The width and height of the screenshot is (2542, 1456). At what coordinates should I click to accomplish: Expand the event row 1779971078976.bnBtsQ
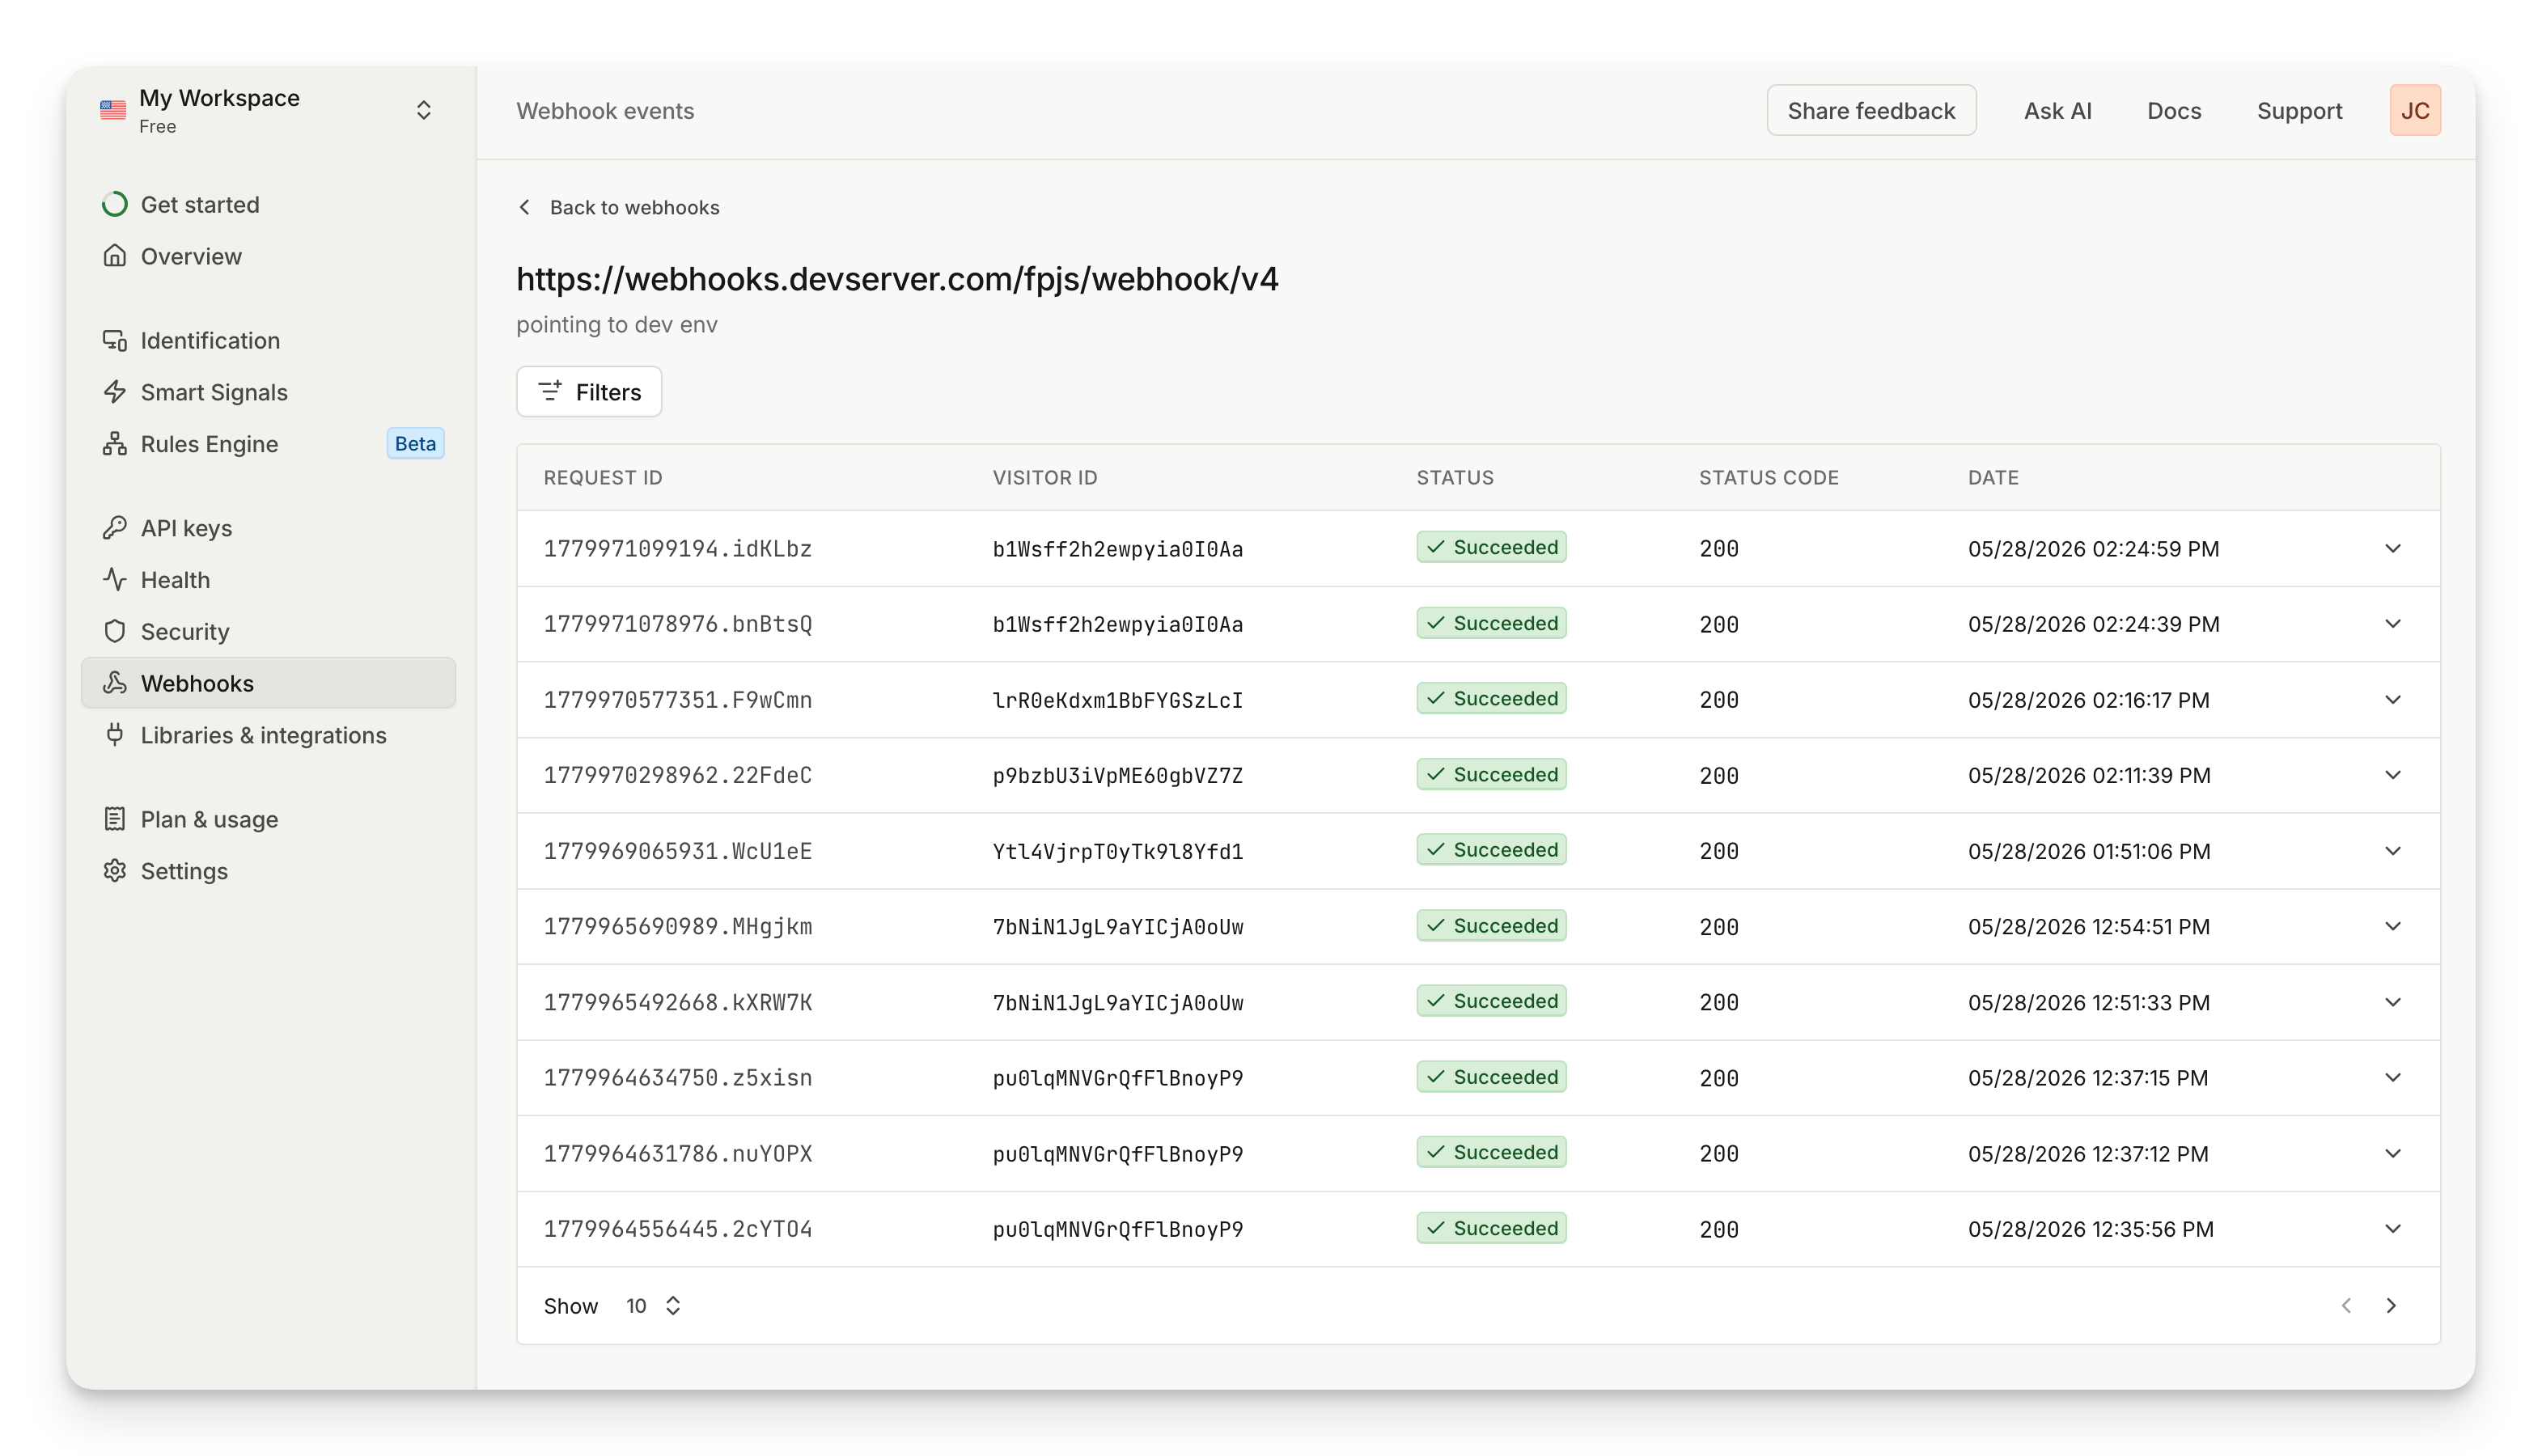[x=2393, y=624]
